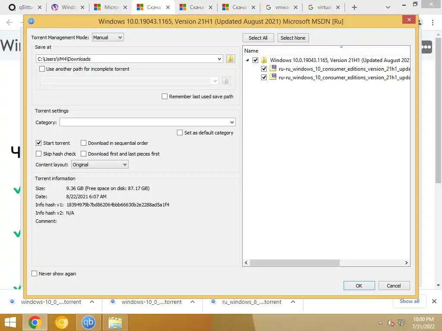The width and height of the screenshot is (442, 331).
Task: Open options for first windows-10_0 torrent download
Action: (92, 302)
